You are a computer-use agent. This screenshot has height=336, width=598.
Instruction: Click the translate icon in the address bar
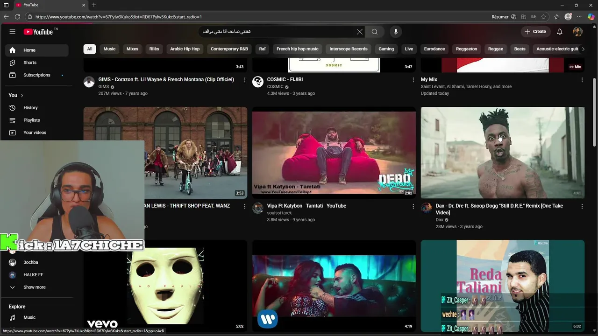tap(534, 17)
